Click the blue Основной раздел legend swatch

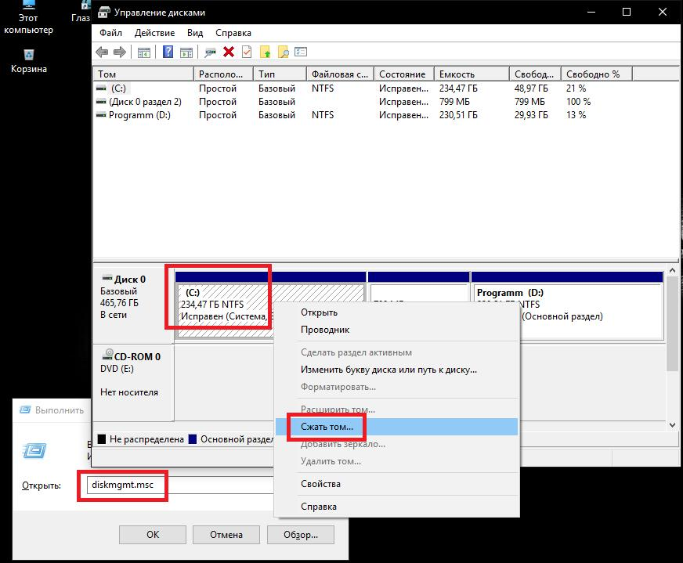coord(193,439)
